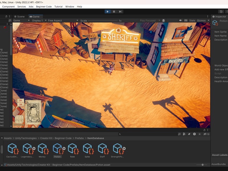Image resolution: width=228 pixels, height=171 pixels.
Task: Adjust the Game view Scale slider
Action: click(103, 21)
